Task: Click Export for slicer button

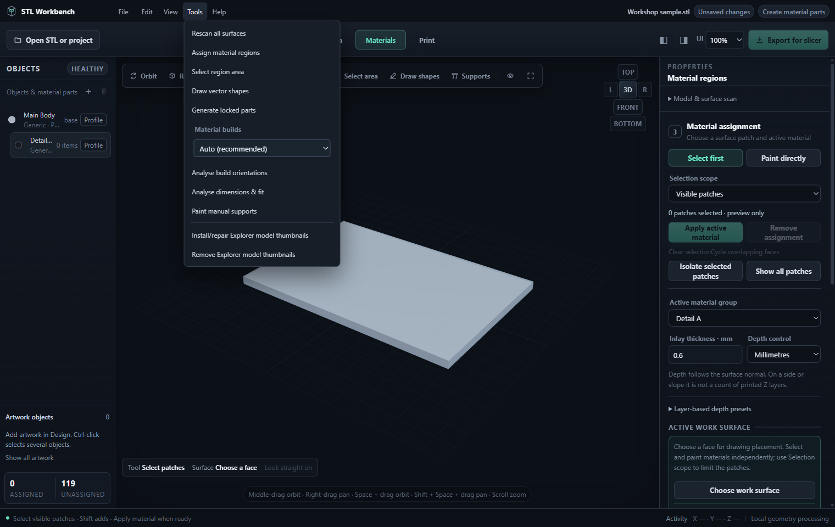Action: pyautogui.click(x=788, y=40)
